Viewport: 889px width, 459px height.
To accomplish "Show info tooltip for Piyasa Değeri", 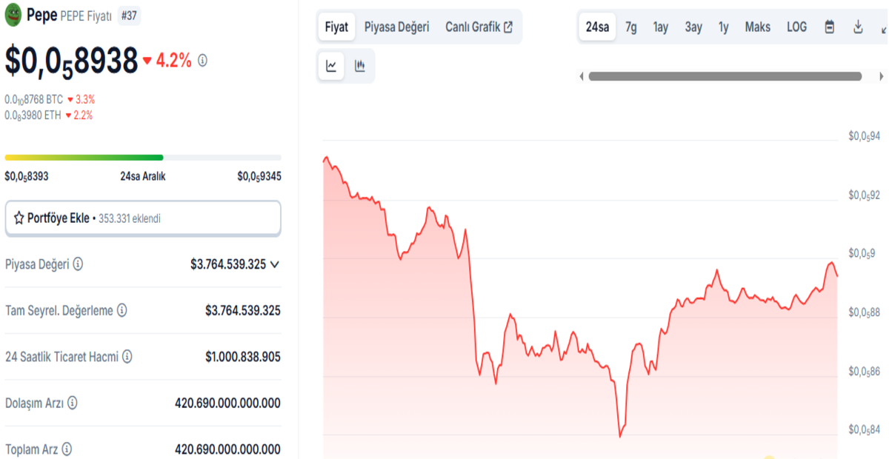I will (78, 264).
